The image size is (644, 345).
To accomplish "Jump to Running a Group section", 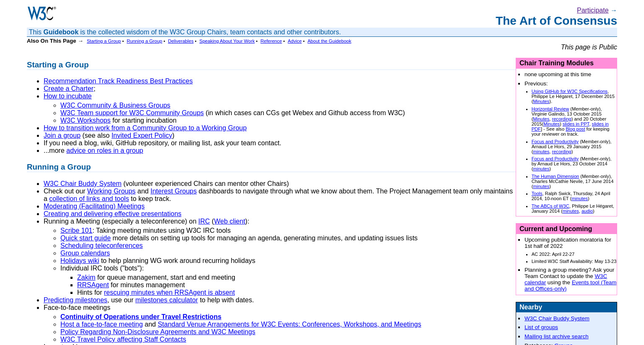I will tap(144, 41).
